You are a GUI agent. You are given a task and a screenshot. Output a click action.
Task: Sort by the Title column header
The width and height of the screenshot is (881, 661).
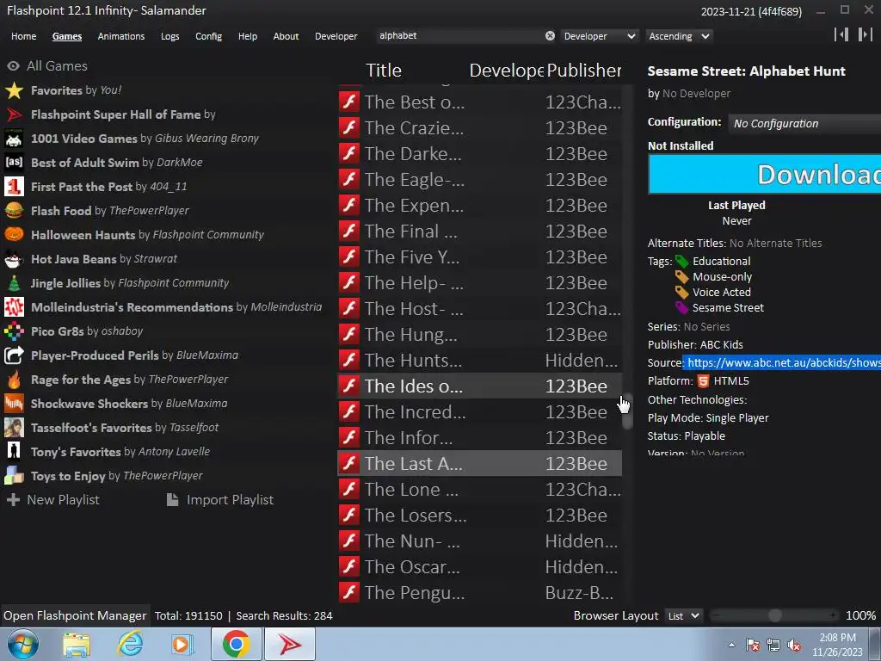(384, 71)
